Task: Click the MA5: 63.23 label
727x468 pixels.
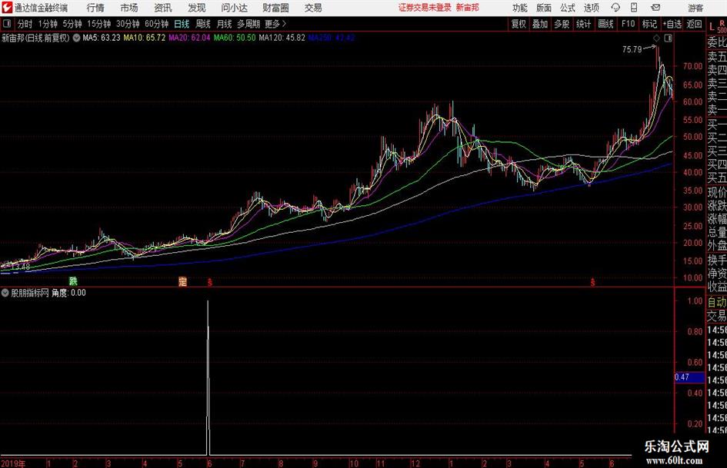Action: point(102,38)
